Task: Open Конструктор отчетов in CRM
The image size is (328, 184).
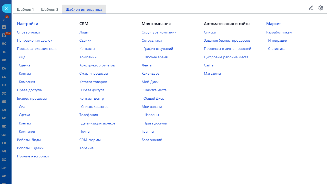Action: tap(97, 65)
